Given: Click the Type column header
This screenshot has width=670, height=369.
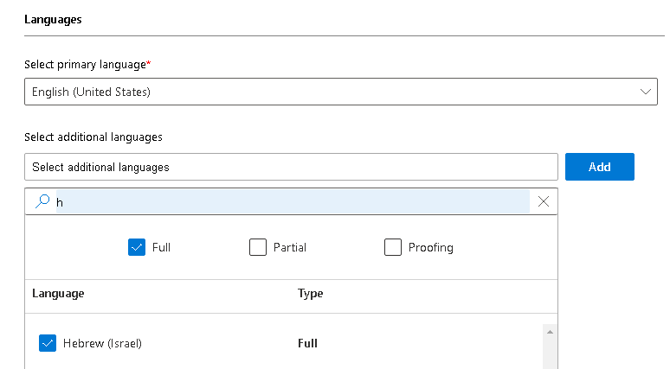Looking at the screenshot, I should (x=310, y=294).
